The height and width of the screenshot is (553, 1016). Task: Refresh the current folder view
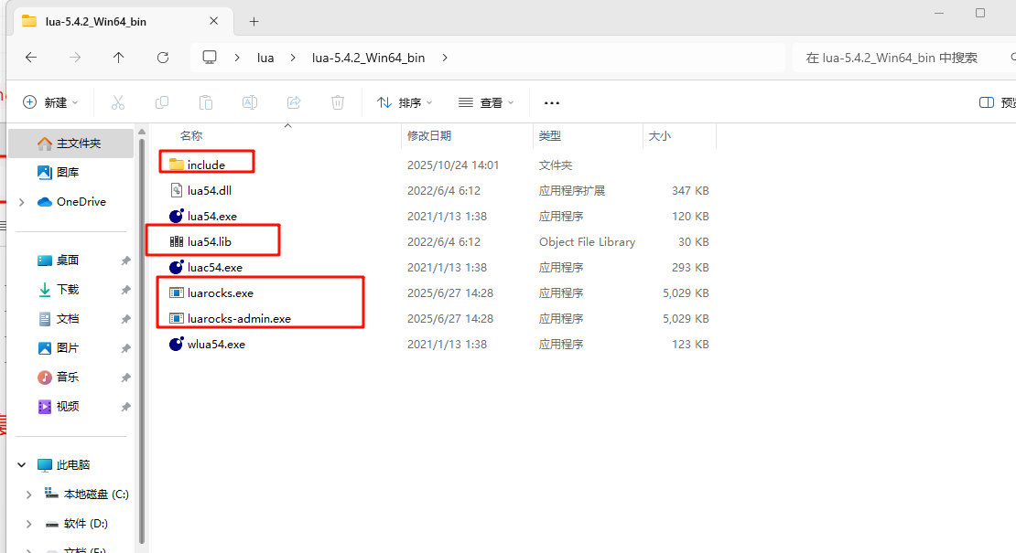163,58
